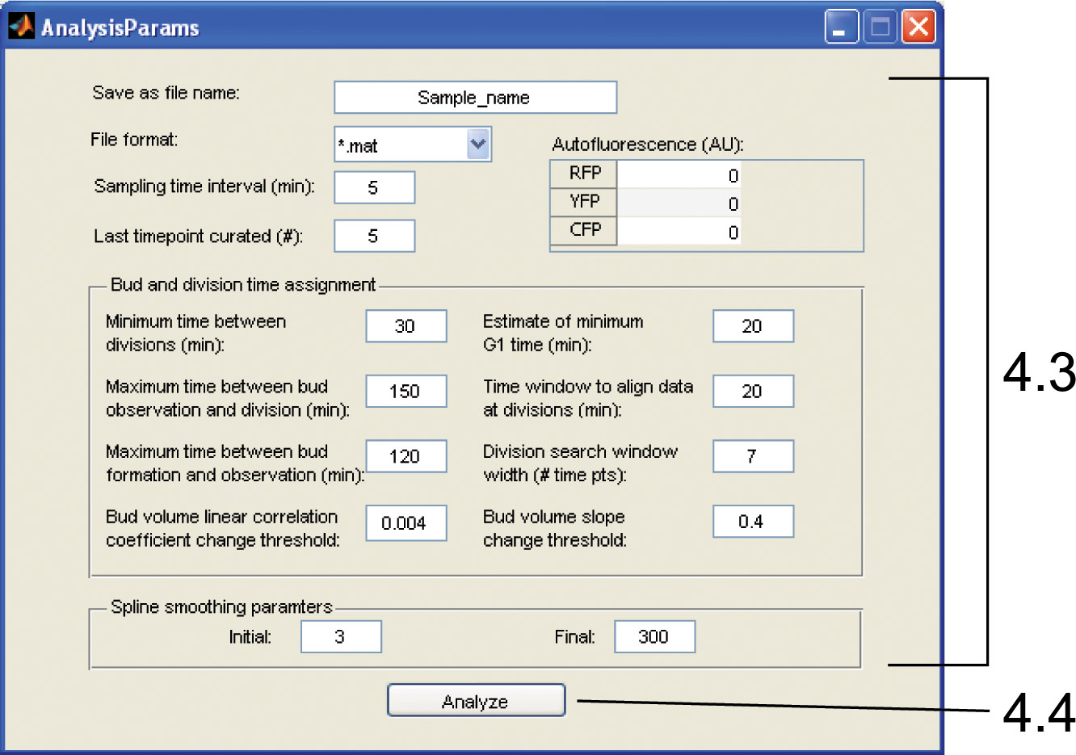
Task: Edit Maximum time between bud observation and division
Action: (x=406, y=392)
